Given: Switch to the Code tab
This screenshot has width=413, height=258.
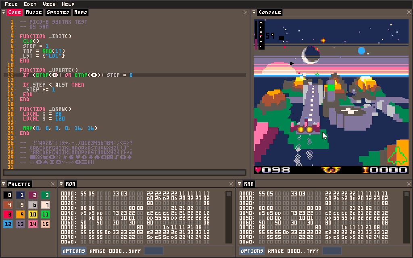Looking at the screenshot, I should [14, 12].
